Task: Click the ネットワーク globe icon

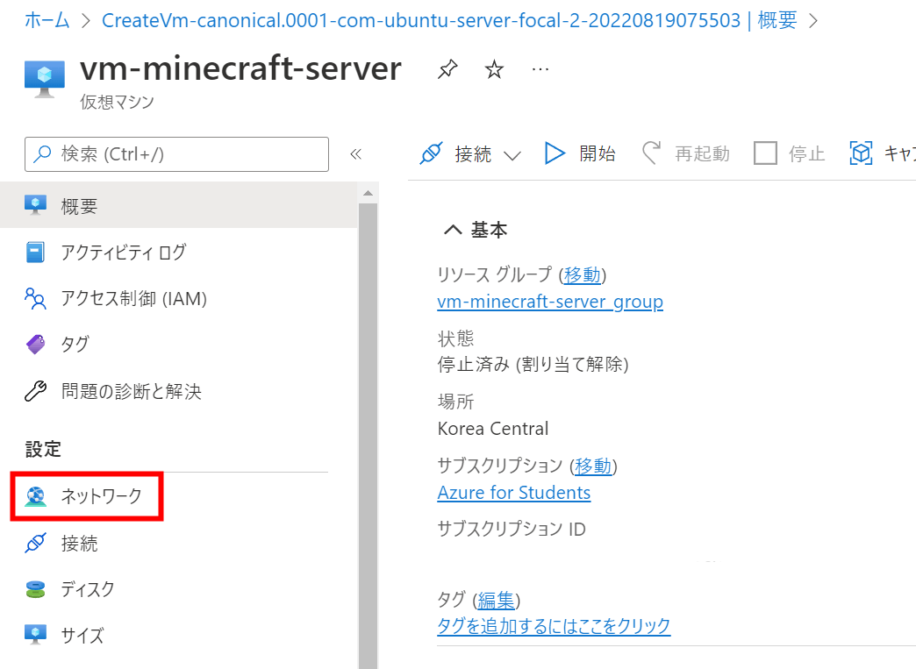Action: pyautogui.click(x=35, y=496)
